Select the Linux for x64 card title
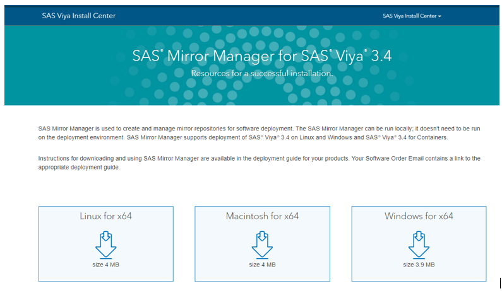Screen dimensions: 502x291 105,216
